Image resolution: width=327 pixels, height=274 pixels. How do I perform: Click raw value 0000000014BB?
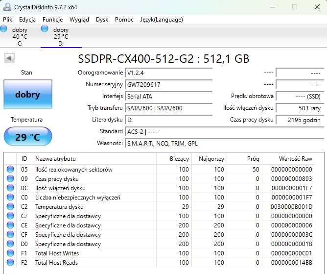click(292, 263)
